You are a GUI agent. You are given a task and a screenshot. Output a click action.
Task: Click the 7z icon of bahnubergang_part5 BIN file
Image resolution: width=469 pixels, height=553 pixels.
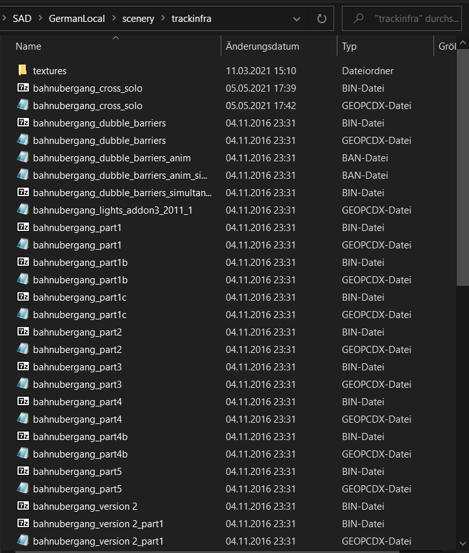23,471
